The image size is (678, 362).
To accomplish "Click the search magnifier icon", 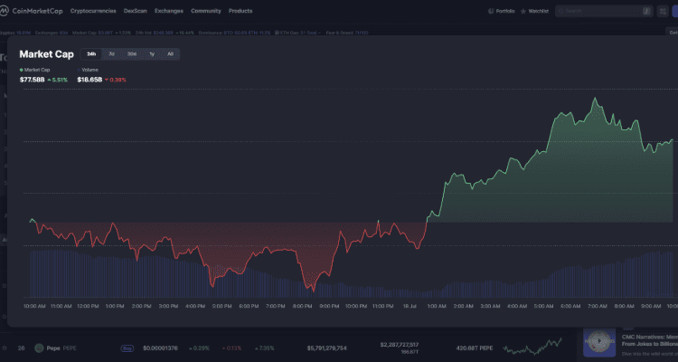I will [x=560, y=11].
